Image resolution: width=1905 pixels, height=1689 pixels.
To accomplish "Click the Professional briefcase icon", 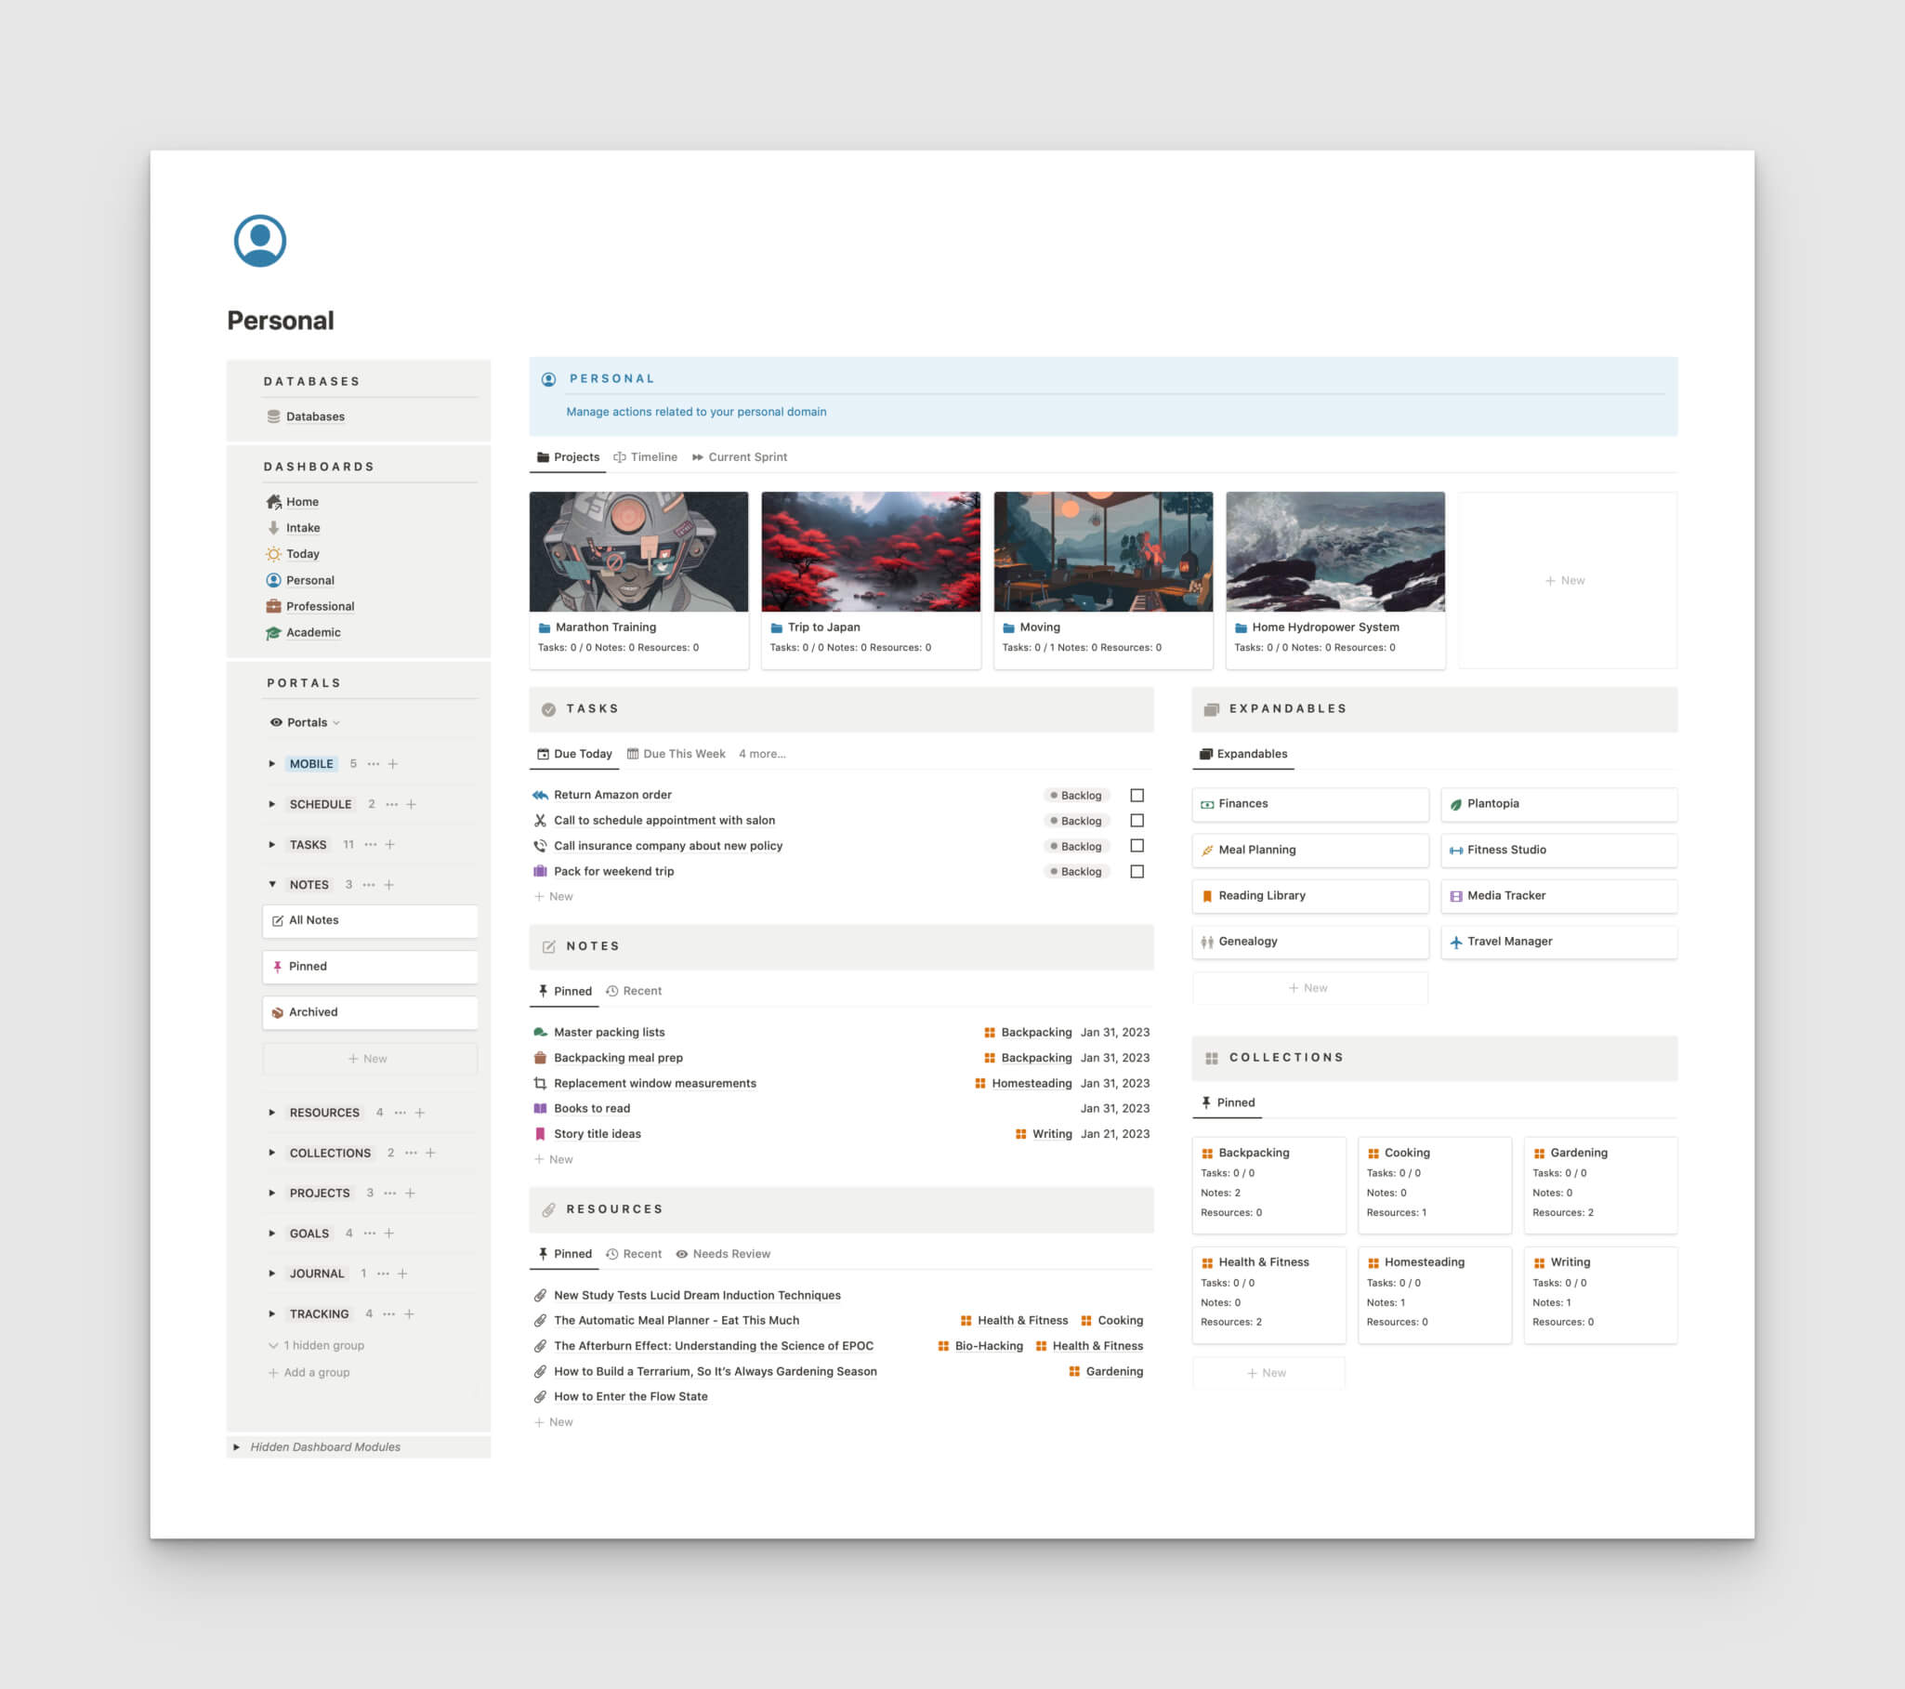I will coord(273,606).
